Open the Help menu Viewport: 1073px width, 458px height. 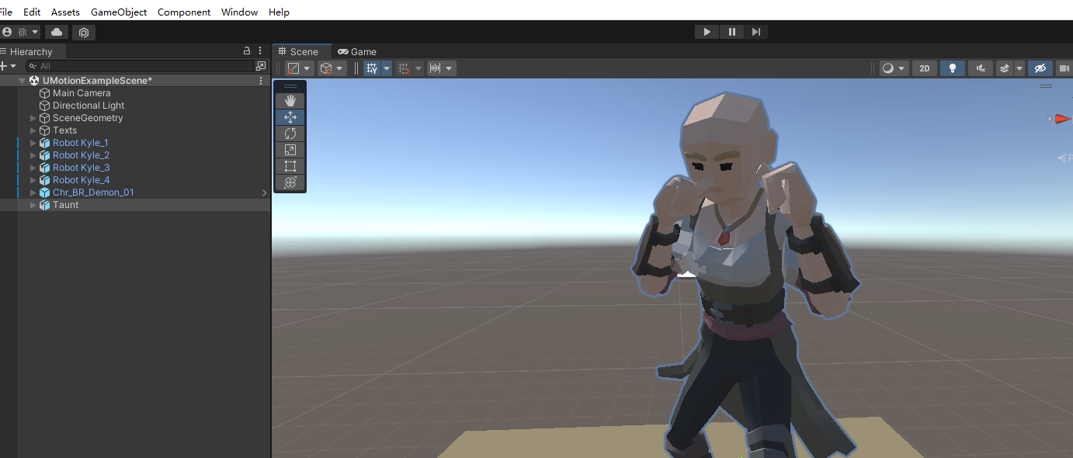point(279,12)
